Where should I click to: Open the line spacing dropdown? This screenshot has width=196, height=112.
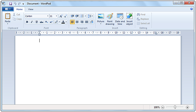point(91,16)
